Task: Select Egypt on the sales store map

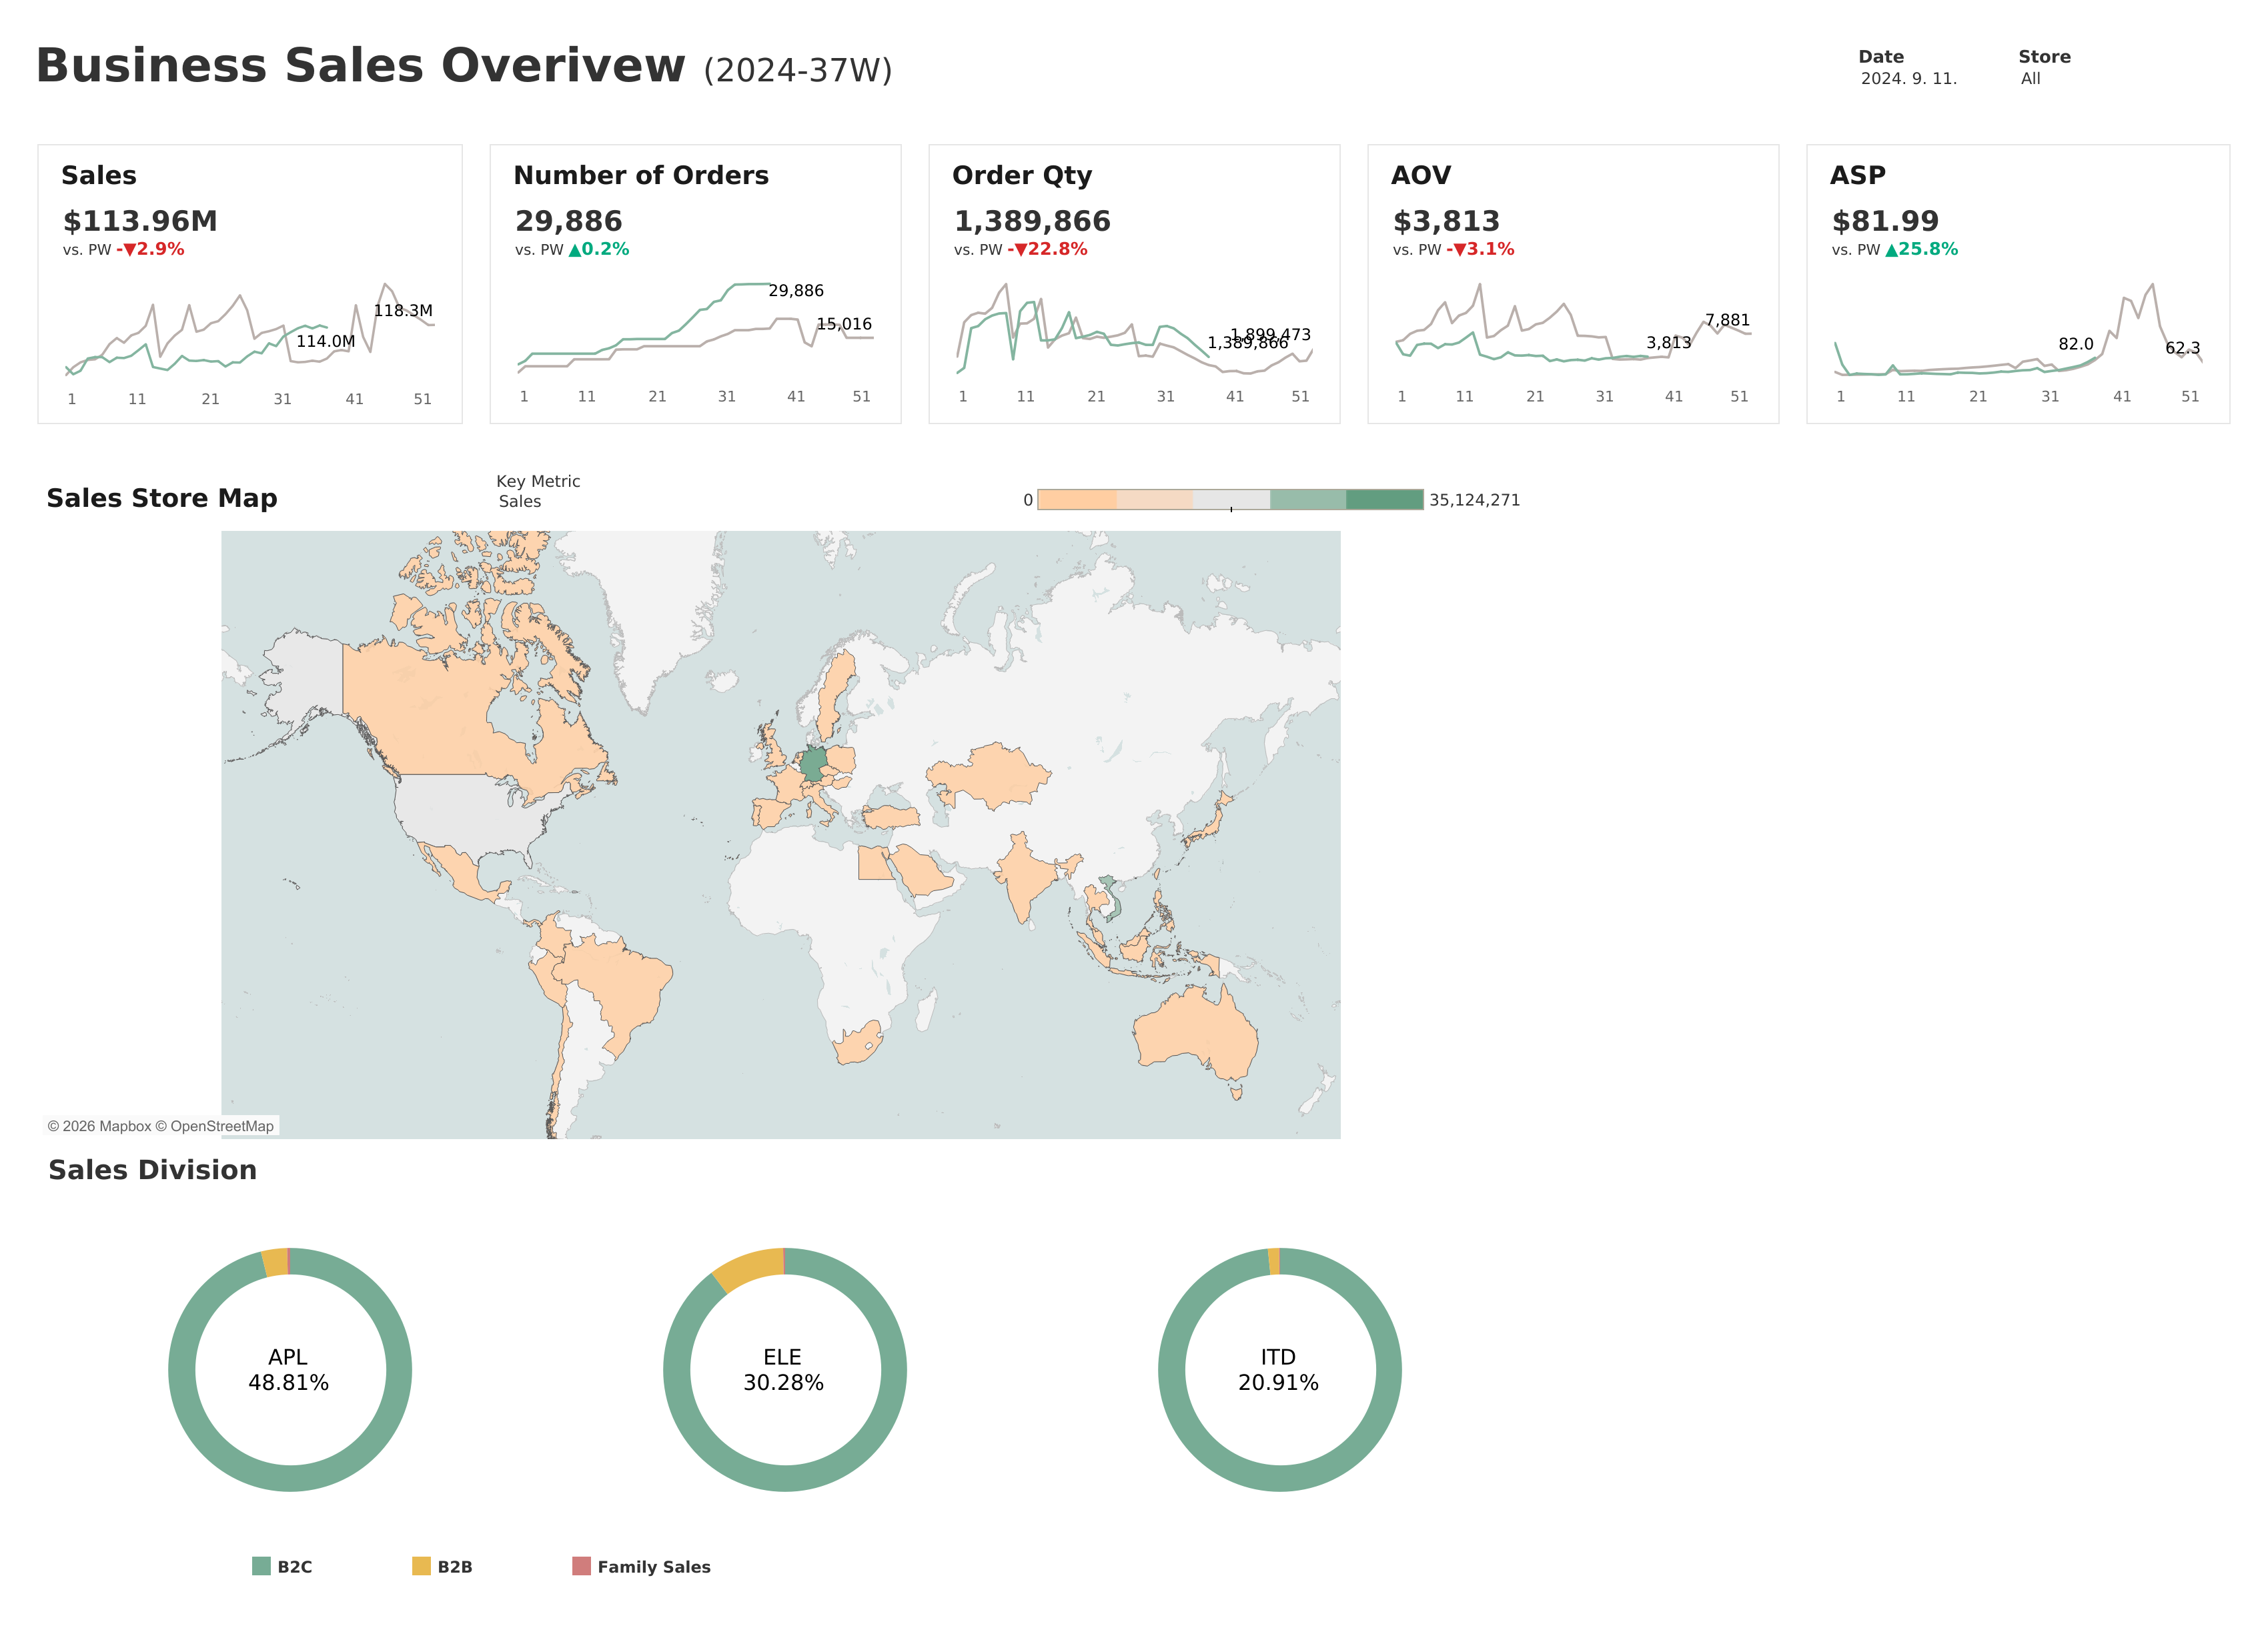Action: tap(875, 863)
